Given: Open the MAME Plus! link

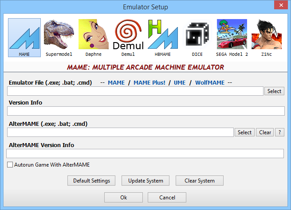Looking at the screenshot, I should point(149,83).
